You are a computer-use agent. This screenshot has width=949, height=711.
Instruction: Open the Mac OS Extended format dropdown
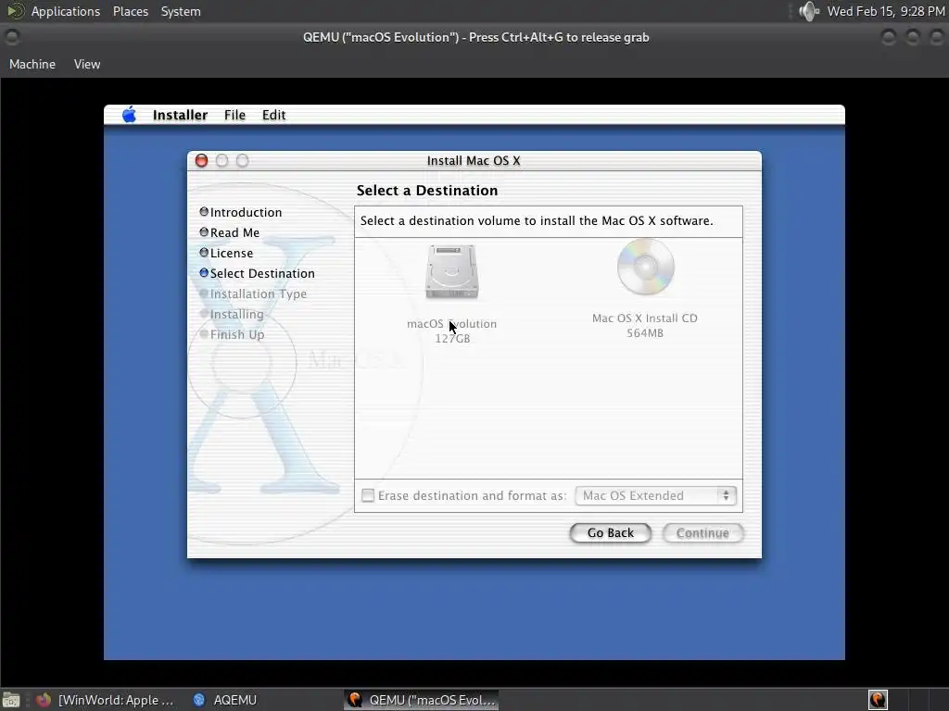click(656, 496)
